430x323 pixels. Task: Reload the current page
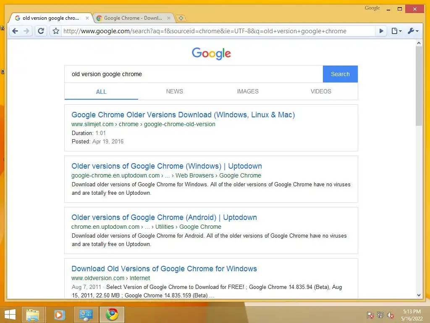pos(41,31)
